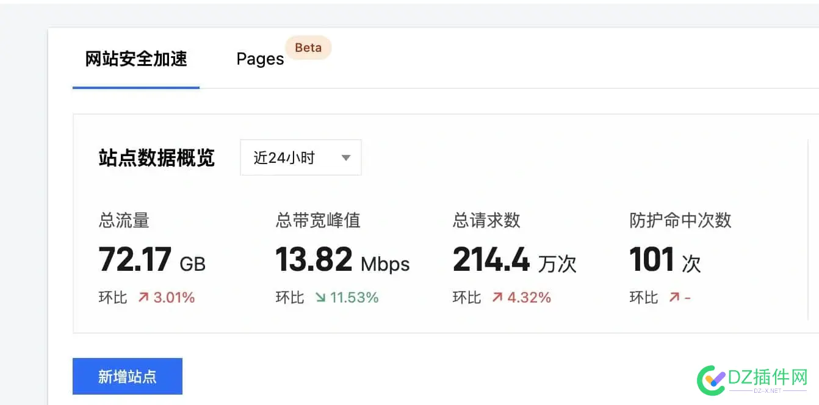Click the DZ插件网 checkmark logo icon
This screenshot has width=819, height=405.
coord(711,379)
